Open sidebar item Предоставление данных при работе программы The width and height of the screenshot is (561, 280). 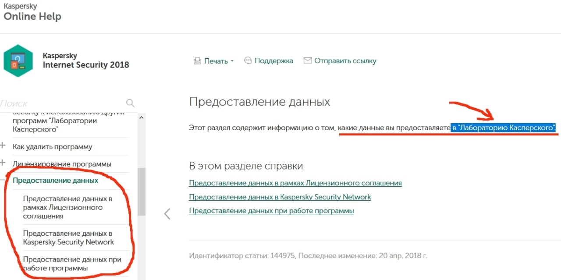click(72, 264)
